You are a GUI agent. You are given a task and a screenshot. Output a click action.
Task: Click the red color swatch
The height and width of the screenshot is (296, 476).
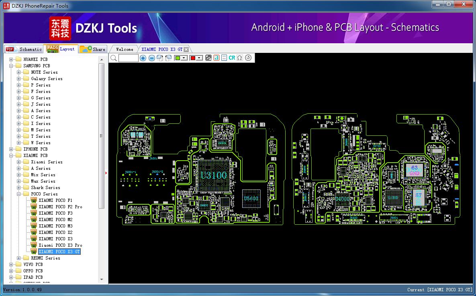tap(193, 58)
